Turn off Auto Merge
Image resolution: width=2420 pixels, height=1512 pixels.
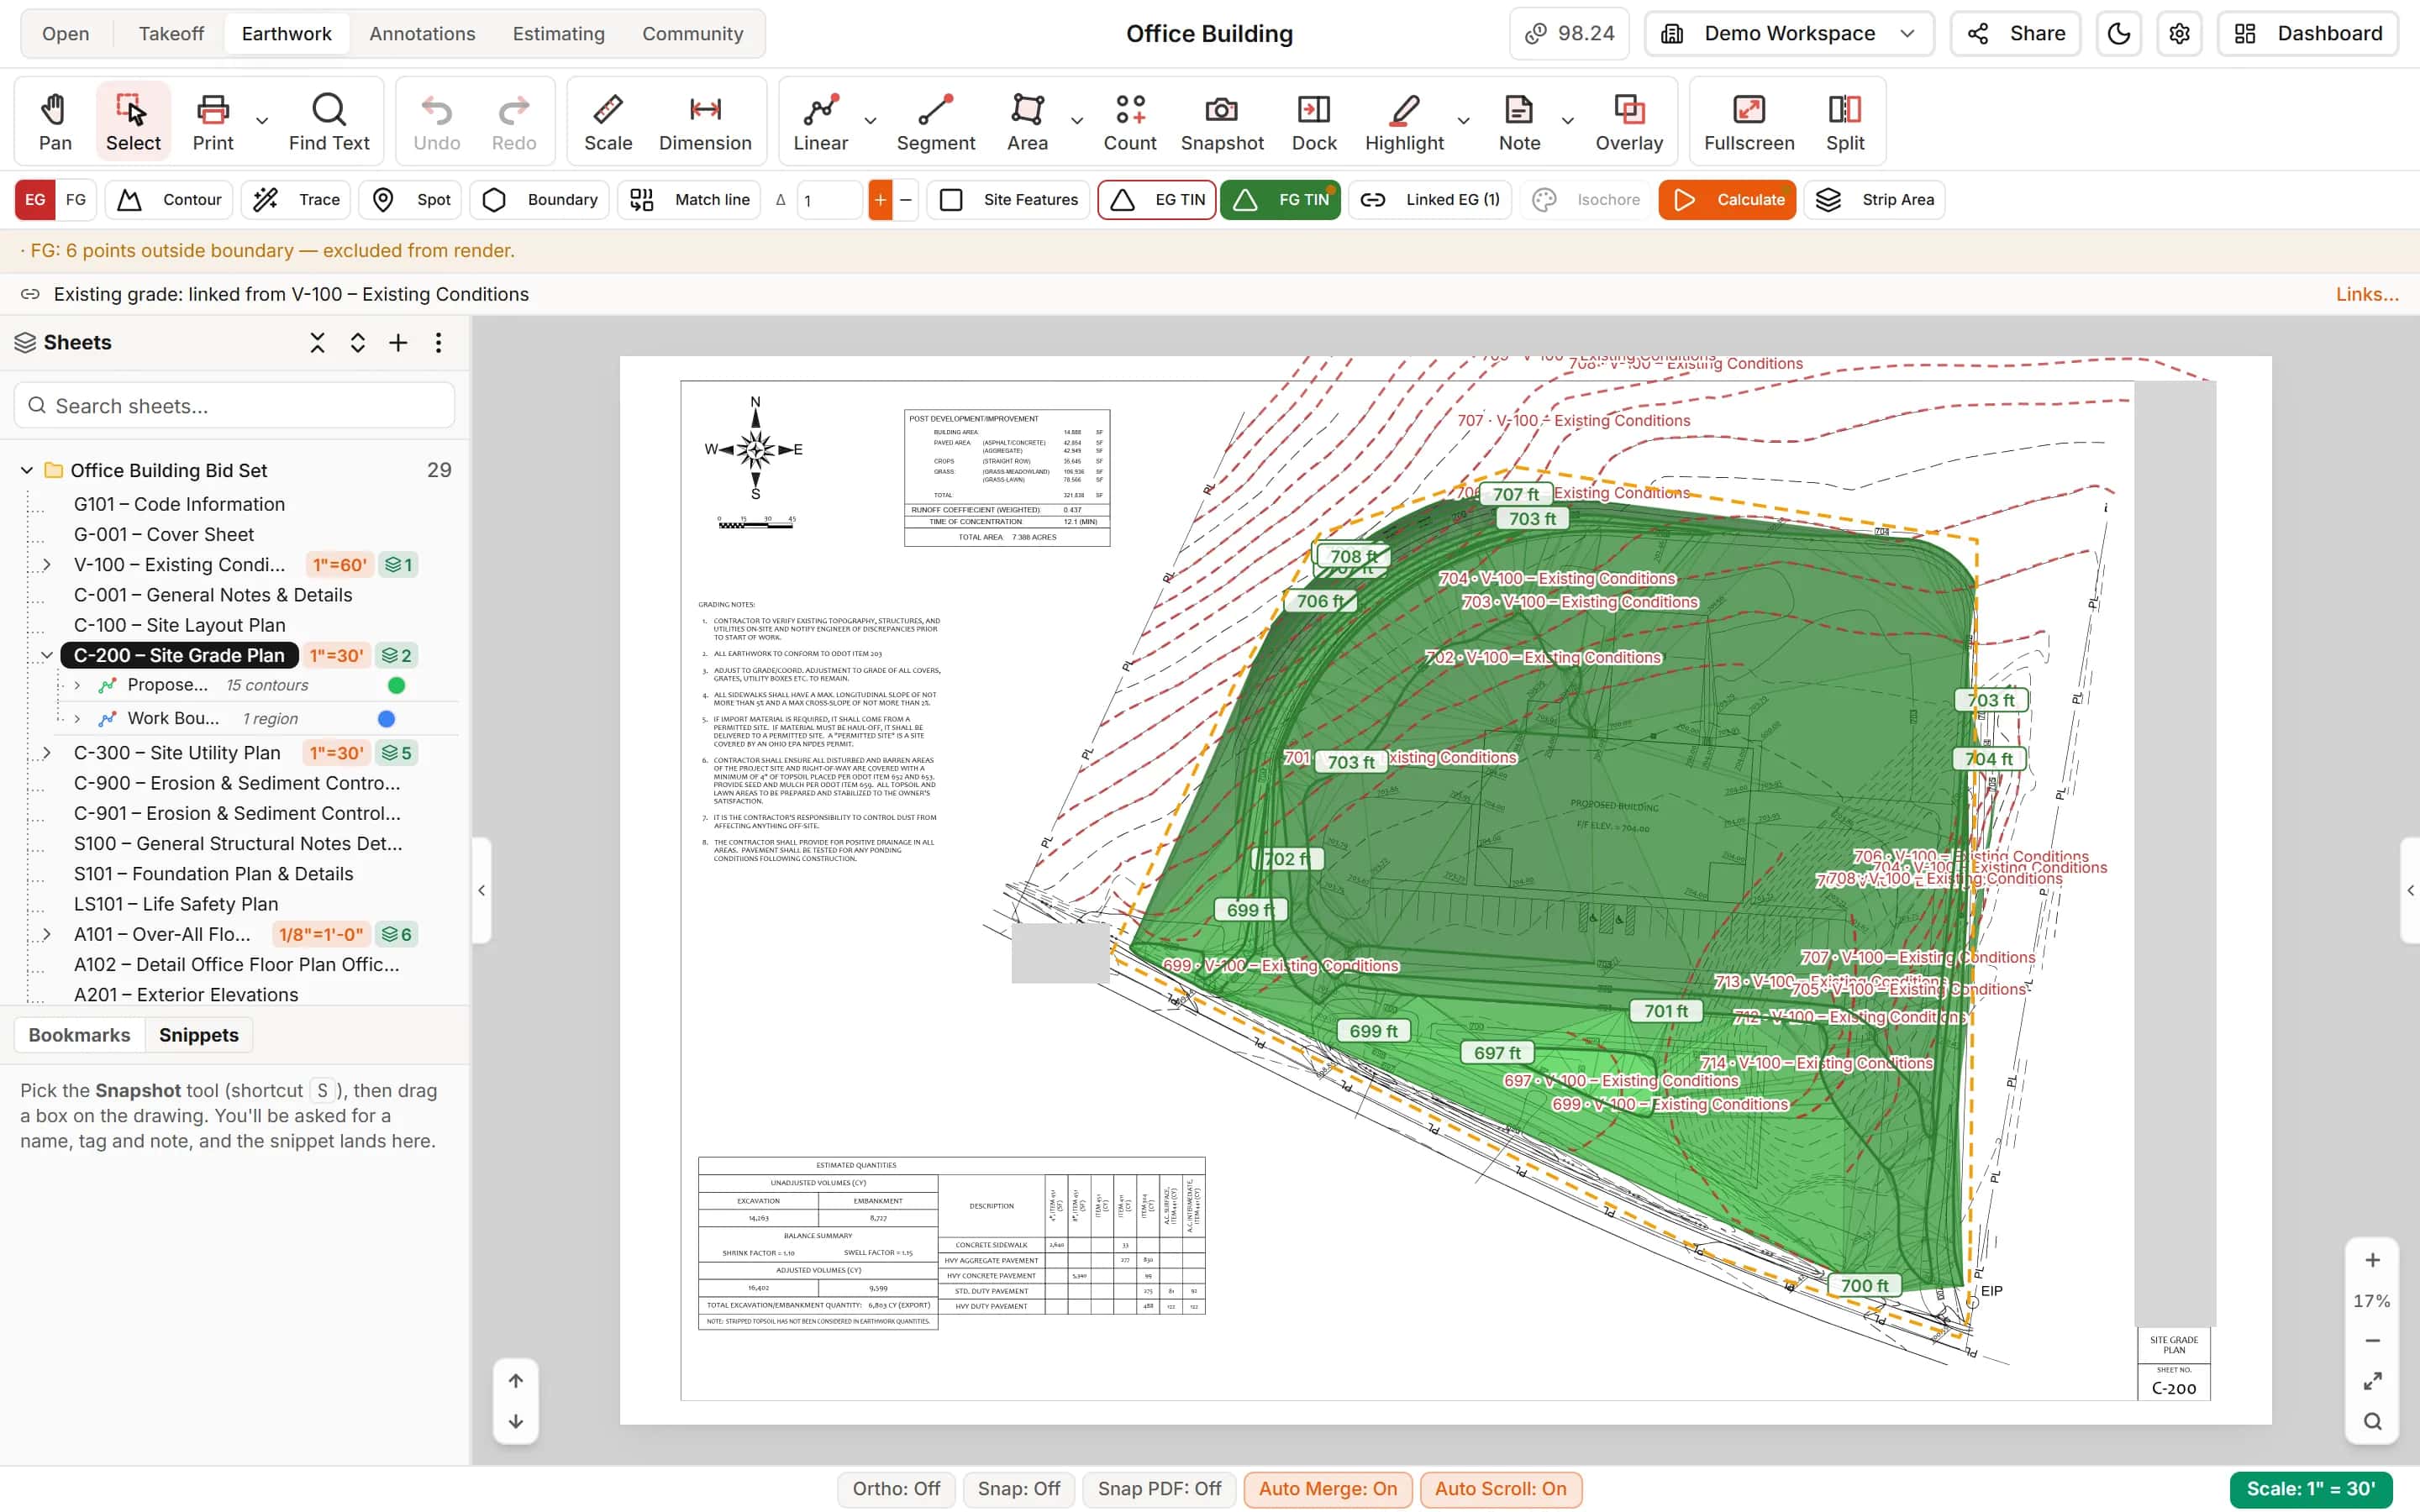pos(1327,1489)
